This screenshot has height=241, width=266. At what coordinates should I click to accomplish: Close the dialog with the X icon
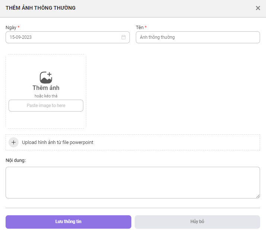click(x=258, y=8)
